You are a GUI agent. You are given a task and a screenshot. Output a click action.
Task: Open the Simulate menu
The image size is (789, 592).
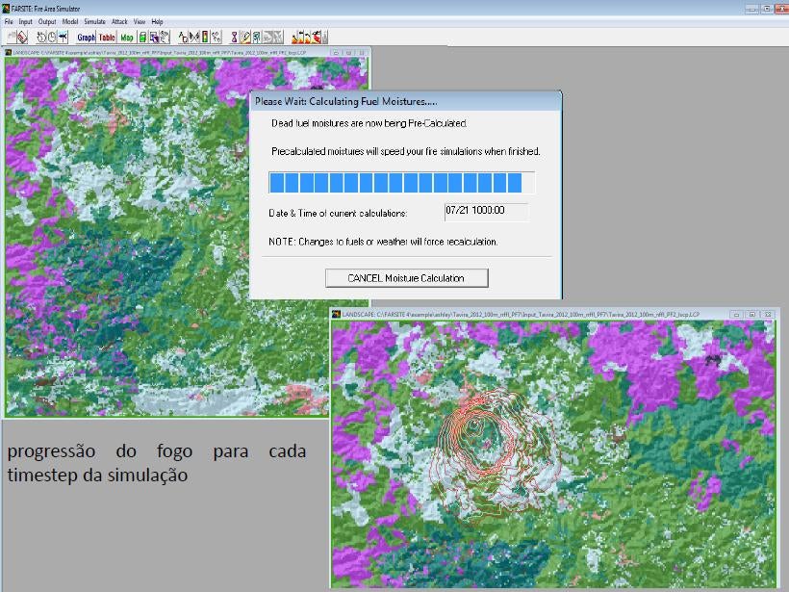[94, 21]
